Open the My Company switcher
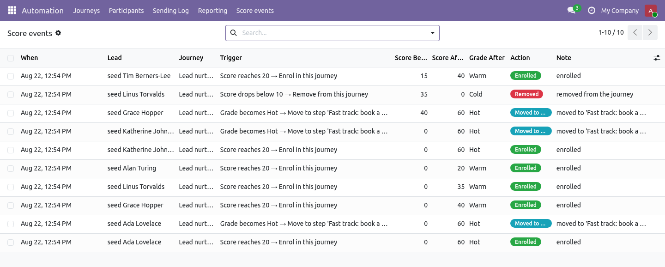The height and width of the screenshot is (267, 665). point(620,10)
